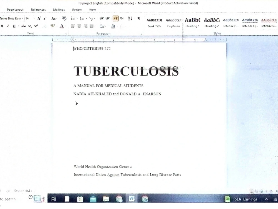Expand the borders dropdown arrow
The image size is (278, 209).
point(126,26)
